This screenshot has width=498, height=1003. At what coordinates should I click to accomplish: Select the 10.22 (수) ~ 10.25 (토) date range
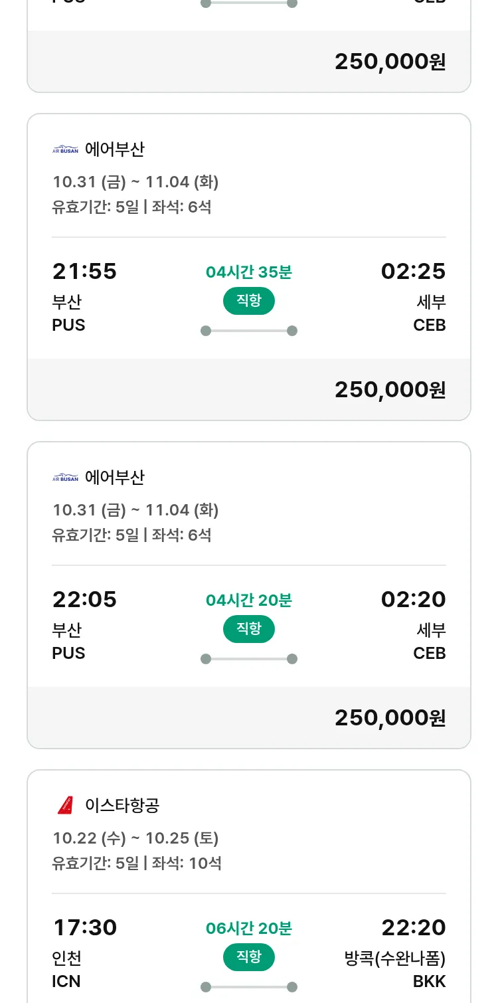coord(135,838)
